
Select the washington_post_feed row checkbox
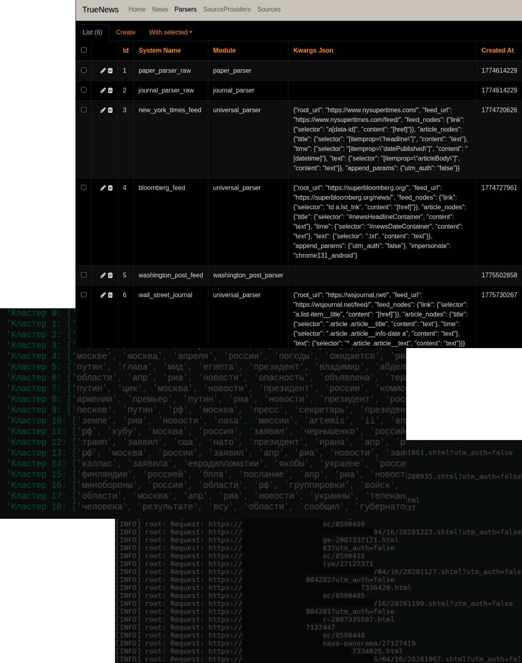pyautogui.click(x=84, y=275)
